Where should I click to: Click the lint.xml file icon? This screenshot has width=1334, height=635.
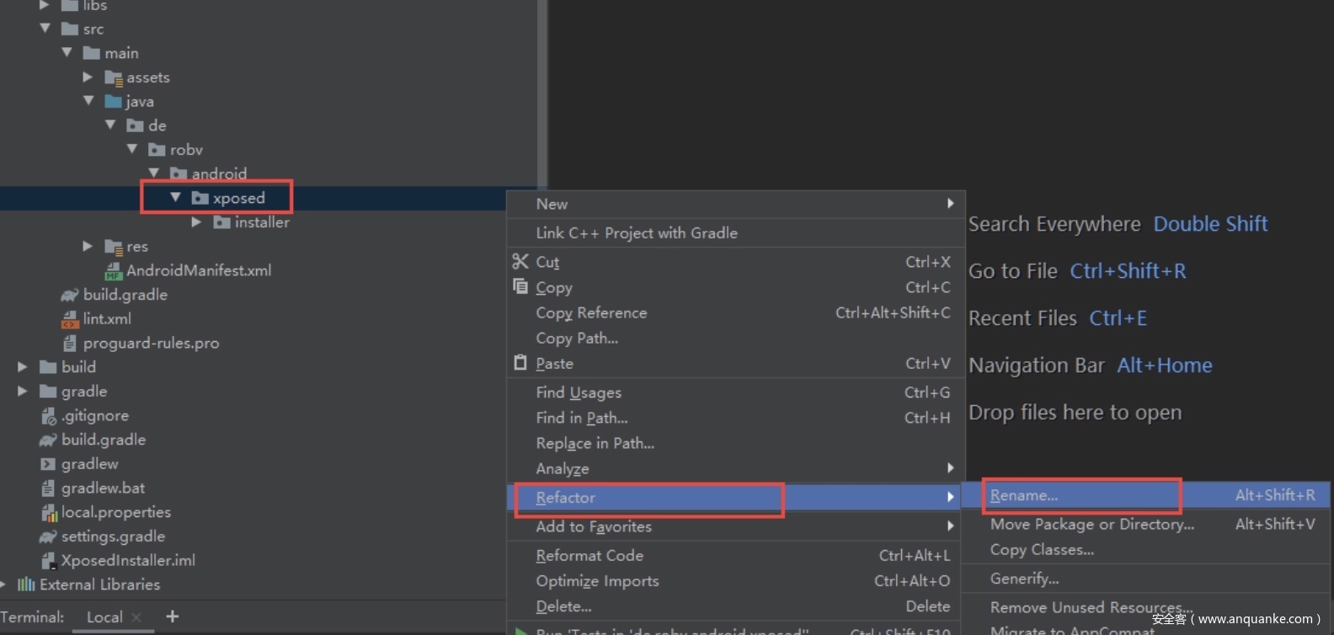point(70,319)
